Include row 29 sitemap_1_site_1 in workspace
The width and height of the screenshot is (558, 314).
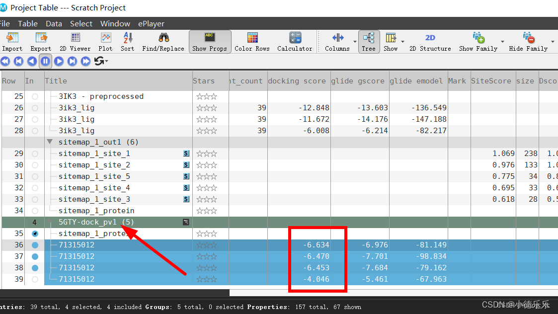coord(35,154)
